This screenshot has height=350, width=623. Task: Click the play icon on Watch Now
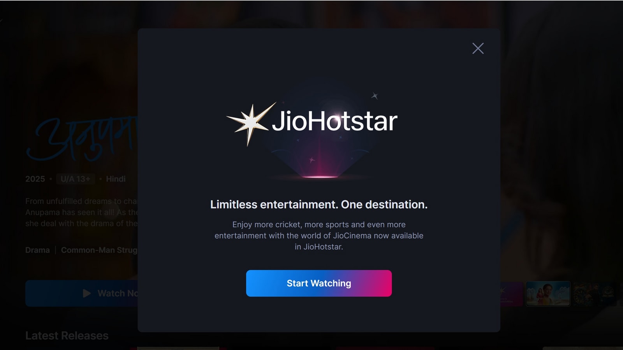click(x=87, y=293)
